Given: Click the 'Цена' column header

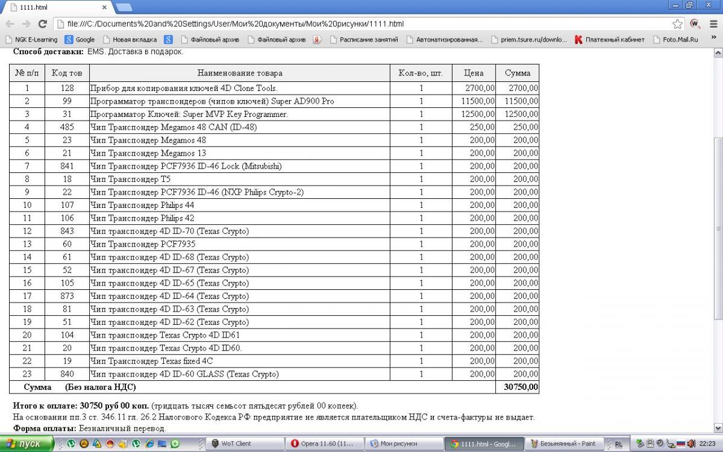Looking at the screenshot, I should click(x=474, y=73).
